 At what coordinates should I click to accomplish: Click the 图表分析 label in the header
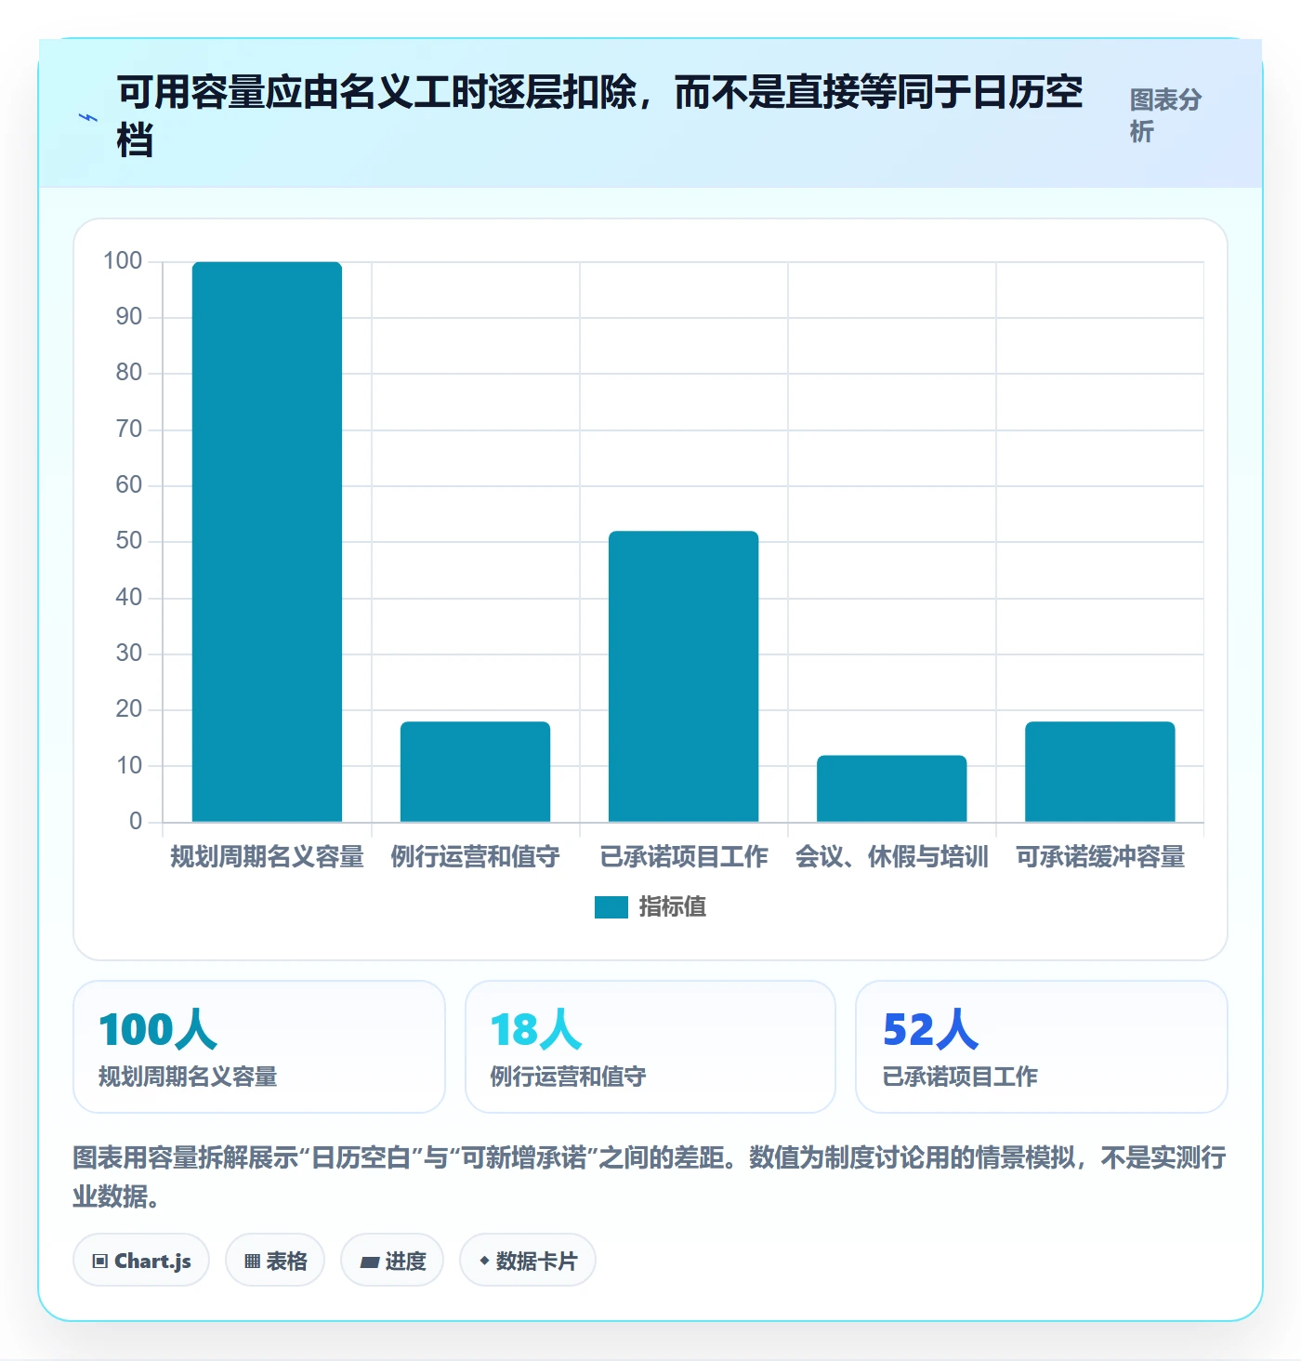click(1165, 115)
